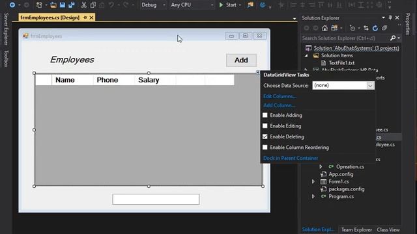Click the Navigate Backward arrow icon
Viewport: 417px width, 234px height.
(12, 5)
